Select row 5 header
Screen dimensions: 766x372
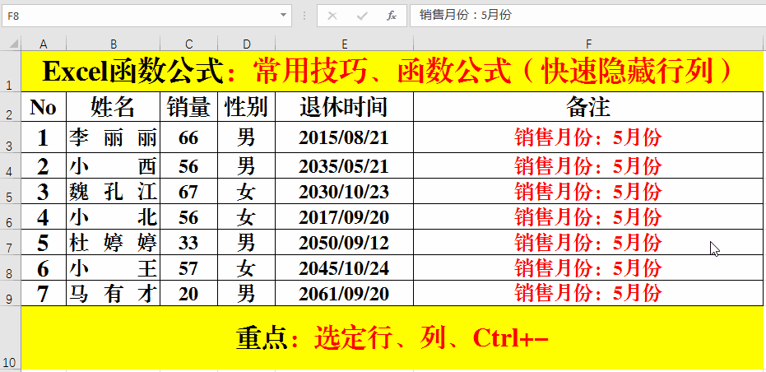point(10,191)
